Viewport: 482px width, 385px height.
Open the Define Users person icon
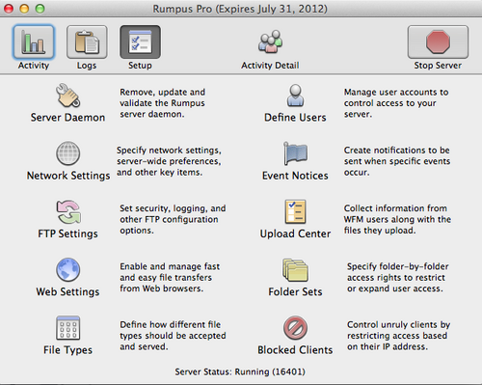click(x=295, y=96)
